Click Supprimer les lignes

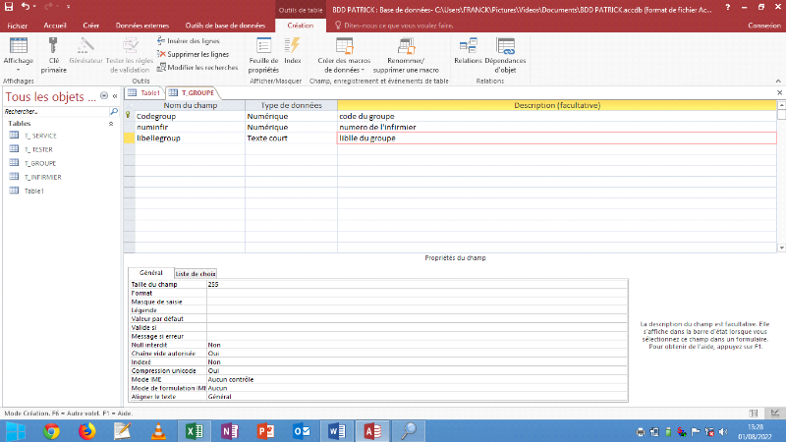tap(196, 54)
